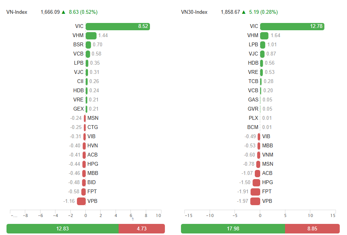Select the BSR ticker label
This screenshot has width=347, height=235.
pyautogui.click(x=78, y=45)
